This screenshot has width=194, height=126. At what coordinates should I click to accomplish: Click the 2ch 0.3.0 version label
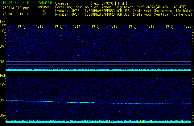pyautogui.click(x=45, y=3)
